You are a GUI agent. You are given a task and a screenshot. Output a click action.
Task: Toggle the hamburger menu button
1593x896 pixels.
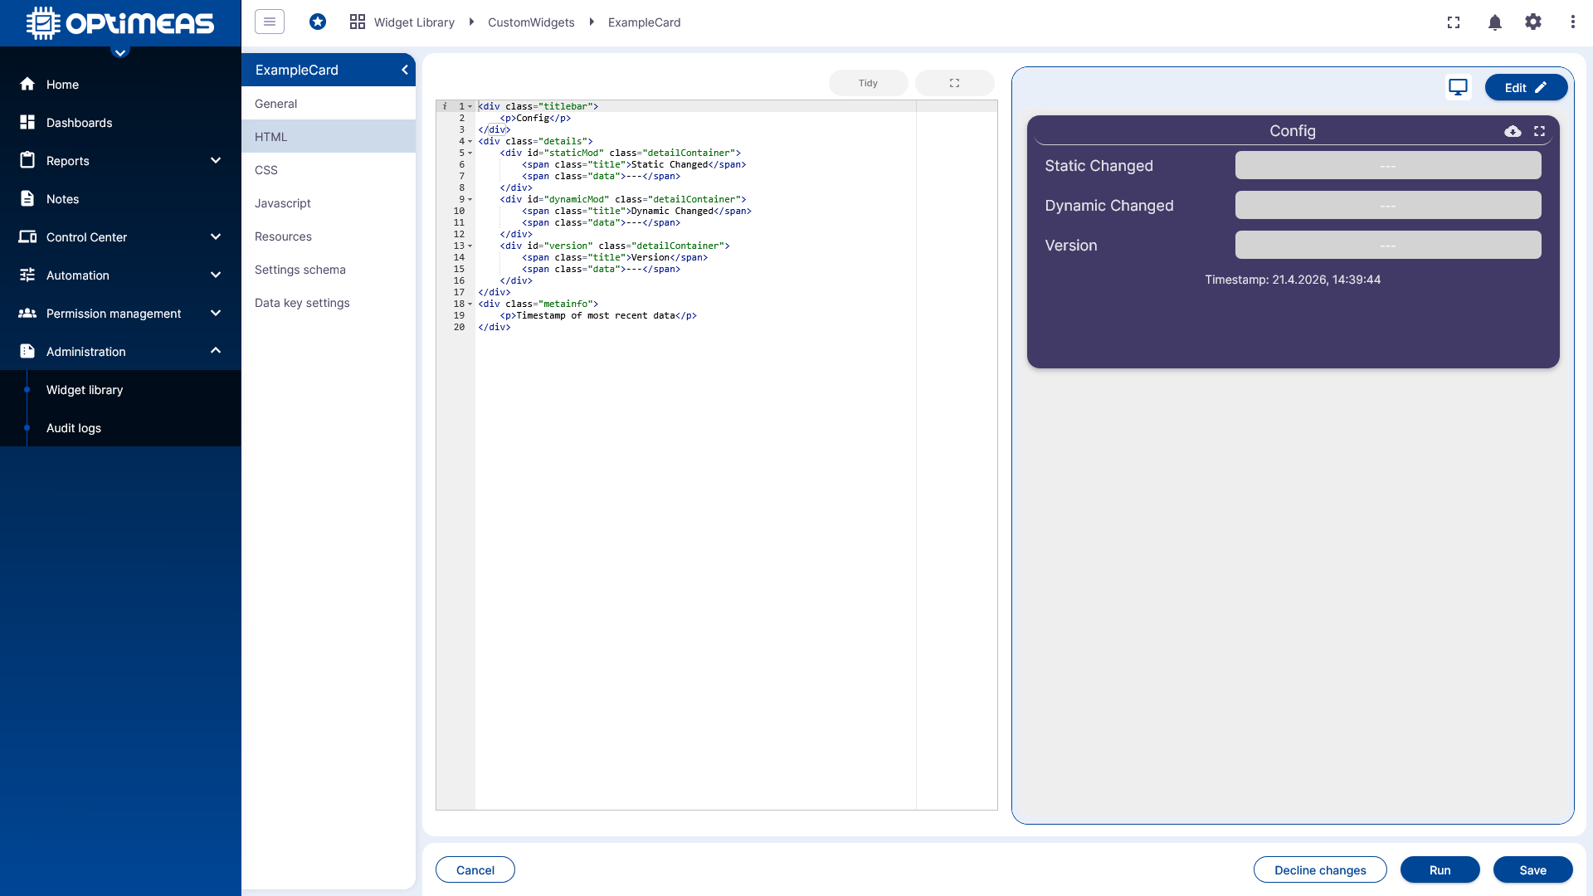(x=270, y=22)
